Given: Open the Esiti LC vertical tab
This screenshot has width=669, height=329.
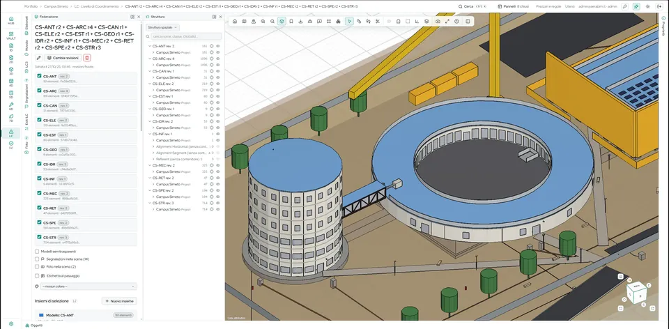Looking at the screenshot, I should (26, 121).
